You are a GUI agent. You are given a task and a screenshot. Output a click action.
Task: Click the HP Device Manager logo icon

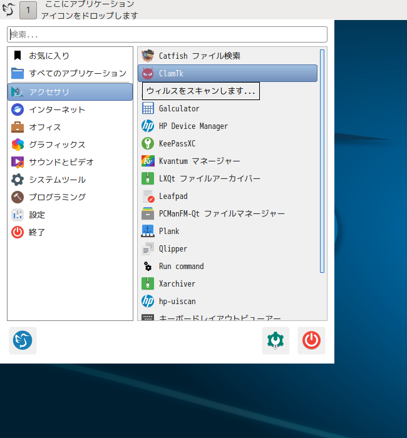coord(148,126)
